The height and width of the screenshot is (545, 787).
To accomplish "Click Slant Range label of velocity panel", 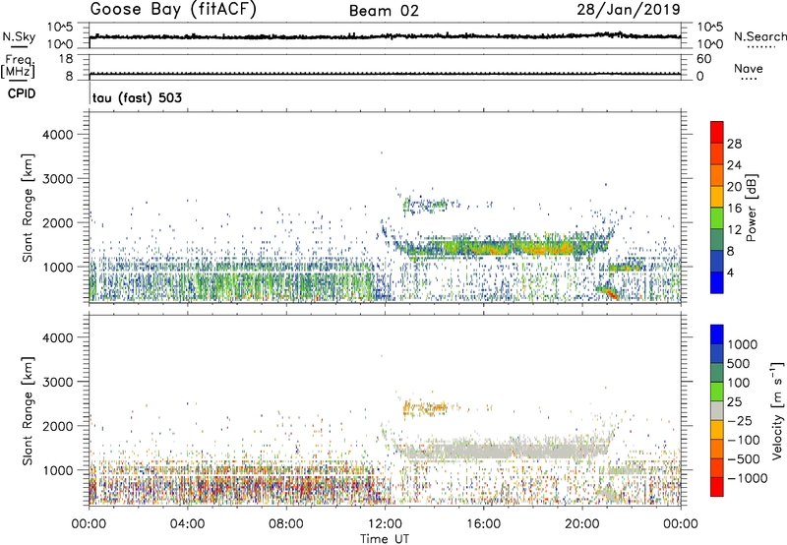I will point(28,411).
